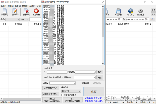Click scroll-up arrow of tracking list

(x=103, y=6)
